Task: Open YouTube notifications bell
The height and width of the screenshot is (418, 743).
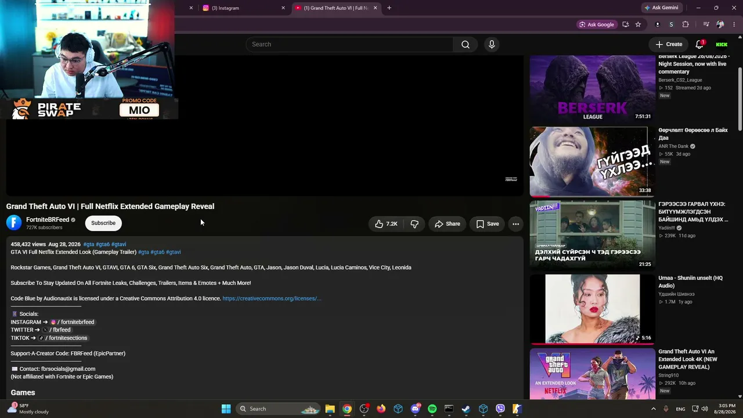Action: (x=699, y=44)
